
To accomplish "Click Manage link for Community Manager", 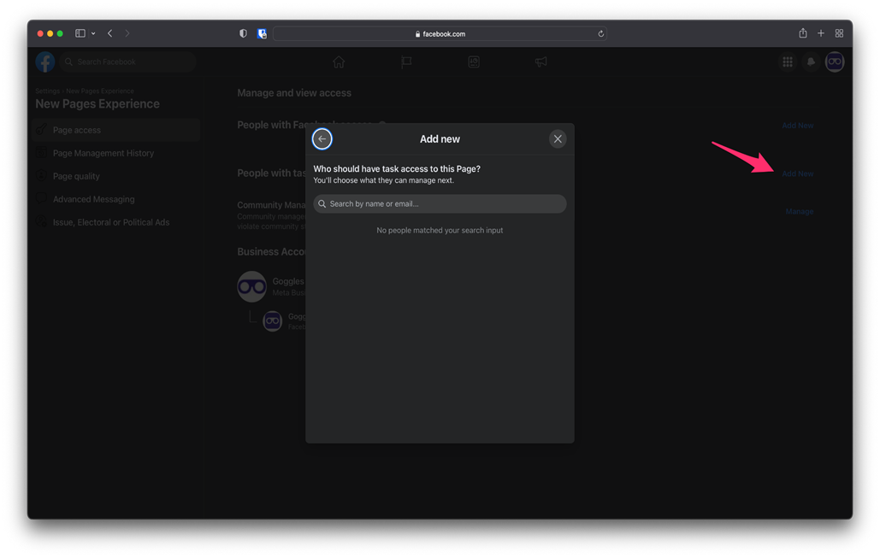I will [799, 212].
